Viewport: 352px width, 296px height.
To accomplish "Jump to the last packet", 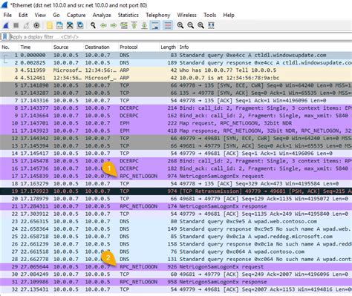I will coord(144,25).
